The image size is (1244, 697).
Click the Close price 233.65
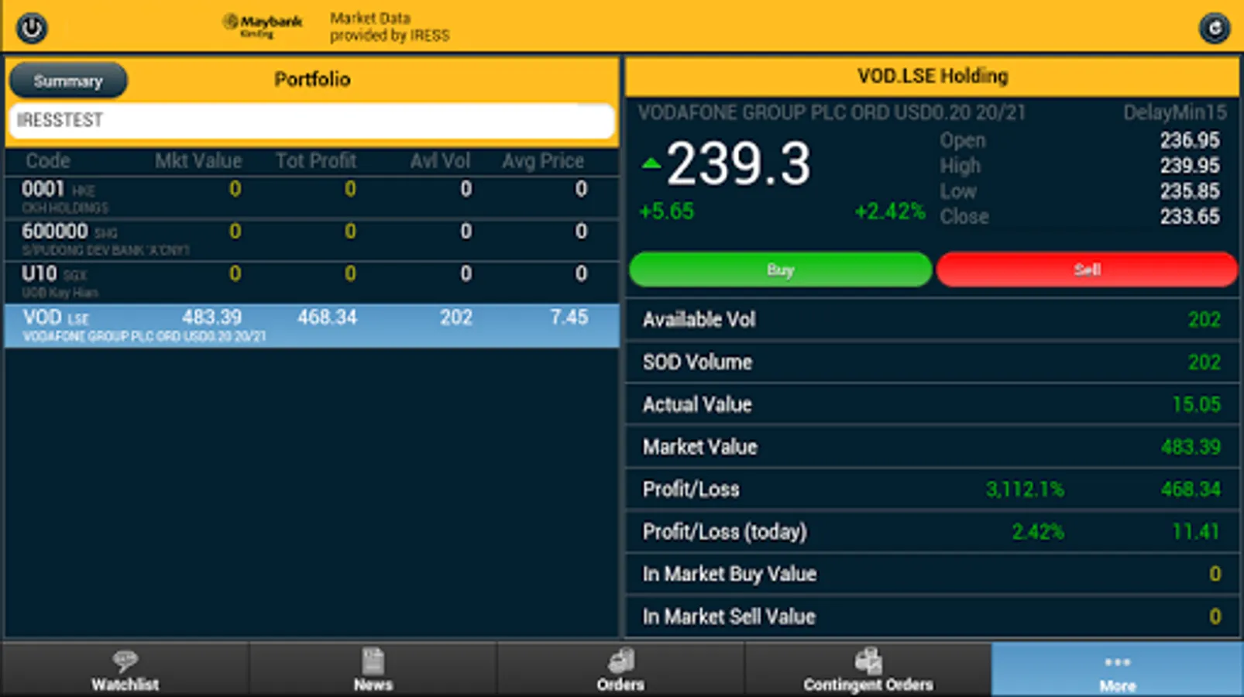click(1190, 217)
